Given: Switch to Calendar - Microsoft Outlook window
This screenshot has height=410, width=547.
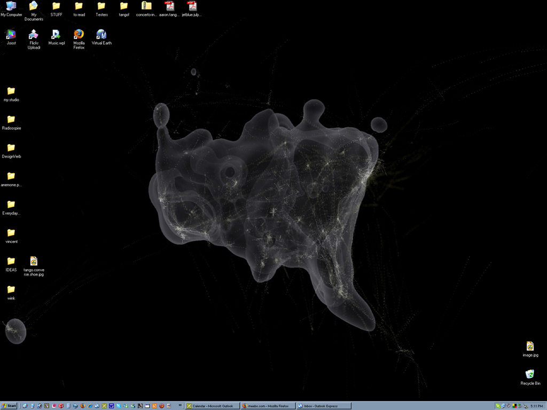Looking at the screenshot, I should [x=213, y=406].
